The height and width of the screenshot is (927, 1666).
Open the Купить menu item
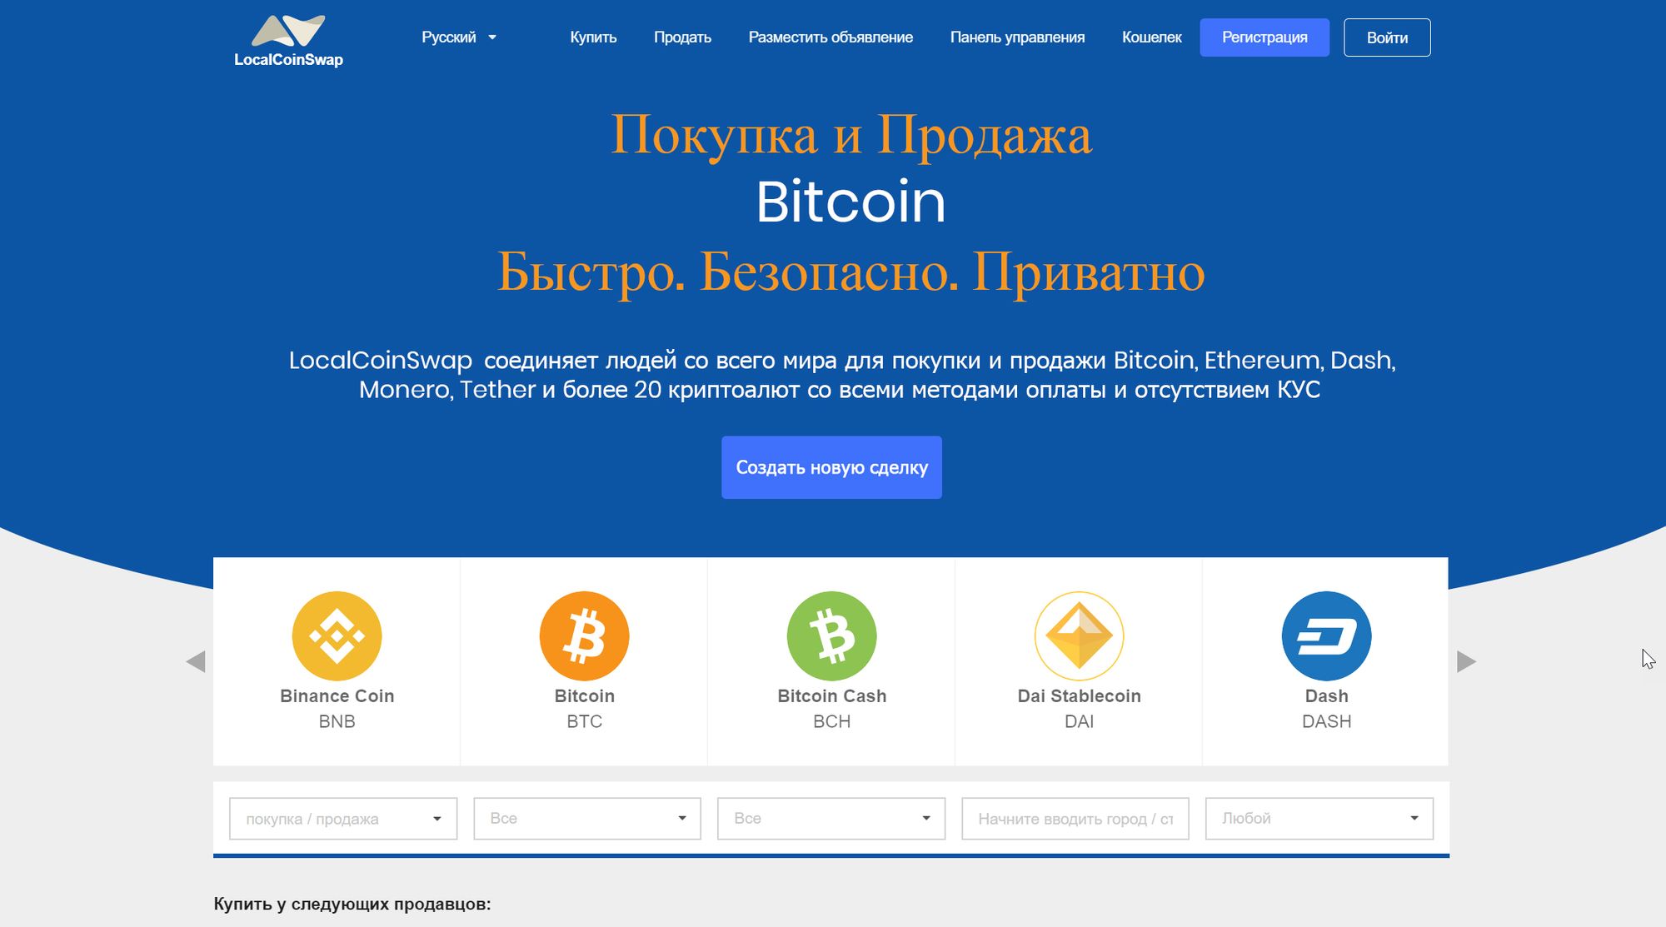point(593,37)
